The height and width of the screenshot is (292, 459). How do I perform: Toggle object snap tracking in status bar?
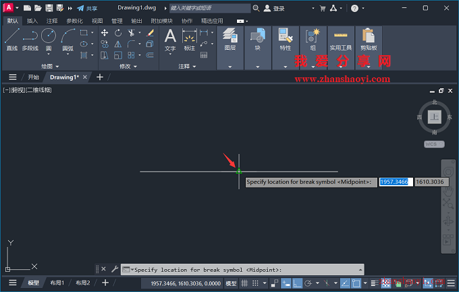(345, 283)
